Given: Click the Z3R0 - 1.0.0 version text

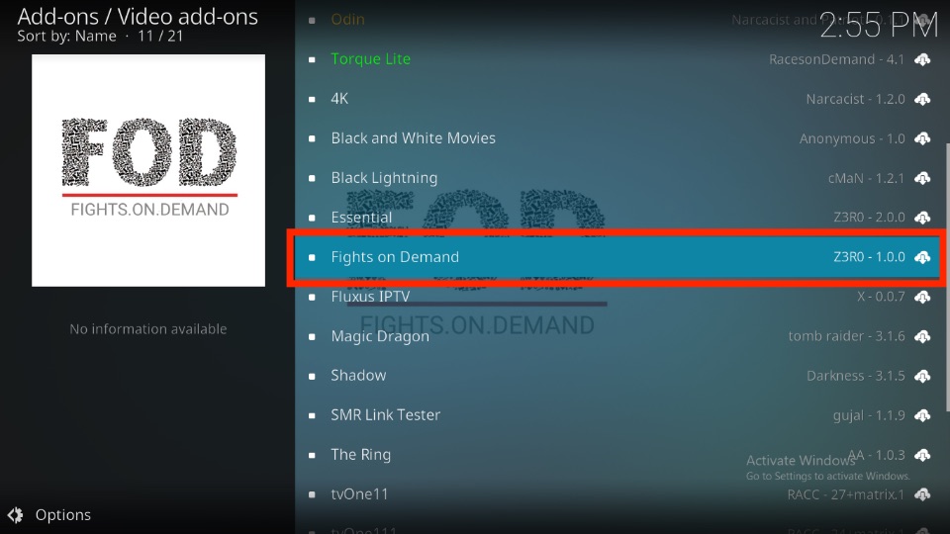Looking at the screenshot, I should pyautogui.click(x=869, y=257).
